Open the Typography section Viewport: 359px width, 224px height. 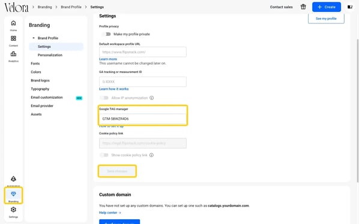click(x=40, y=89)
